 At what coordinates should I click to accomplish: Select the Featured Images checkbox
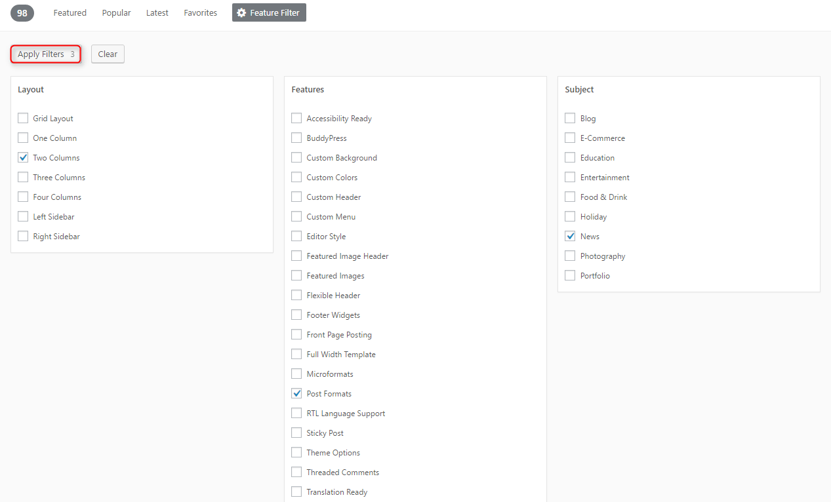(x=296, y=275)
